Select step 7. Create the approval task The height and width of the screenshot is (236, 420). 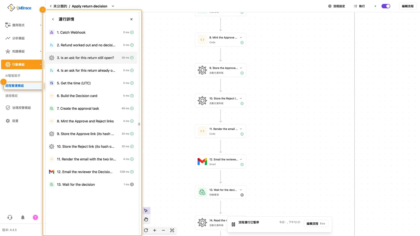coord(92,109)
